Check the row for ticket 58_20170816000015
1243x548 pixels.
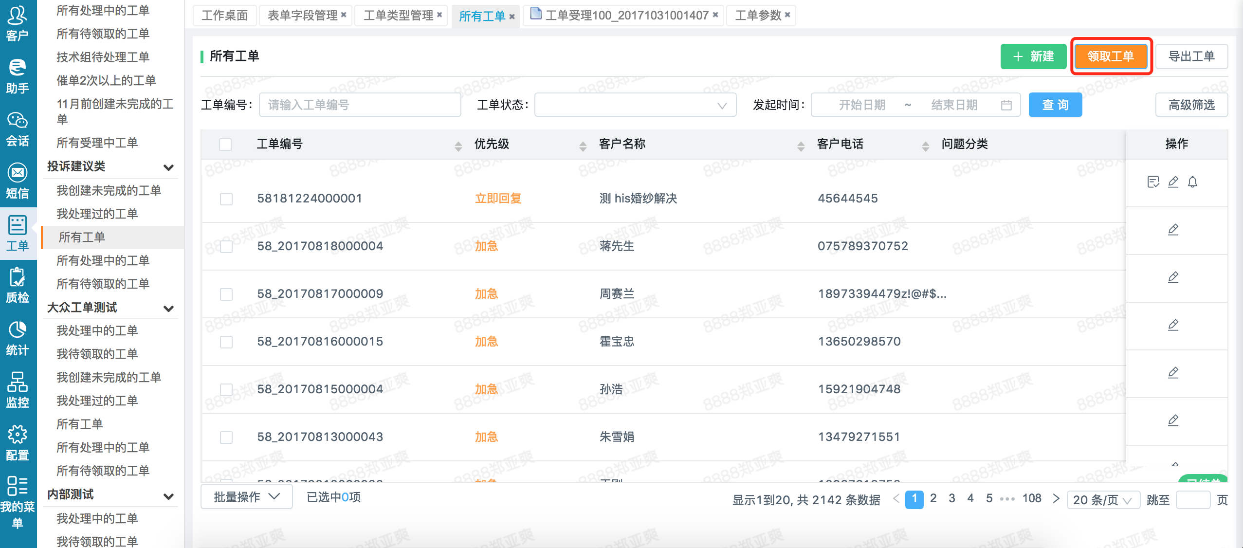coord(226,342)
